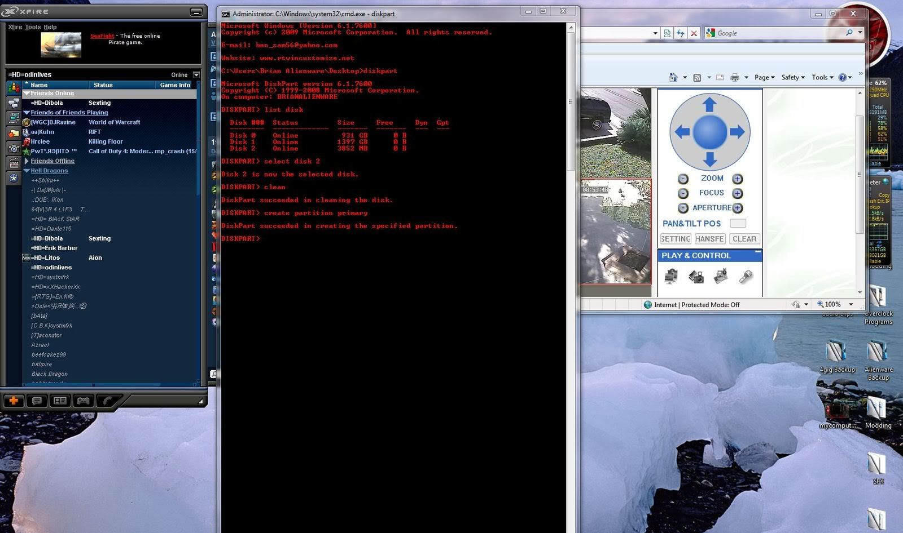
Task: Open the Xfire Tools menu
Action: [x=33, y=27]
